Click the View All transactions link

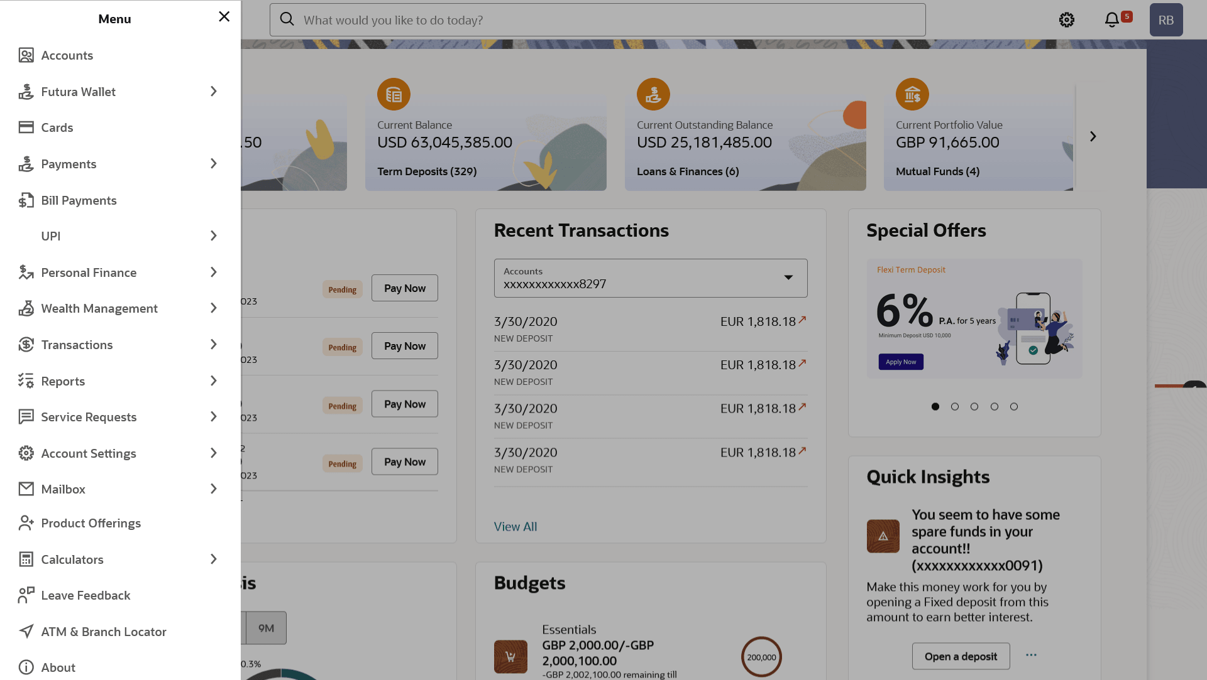pyautogui.click(x=515, y=527)
